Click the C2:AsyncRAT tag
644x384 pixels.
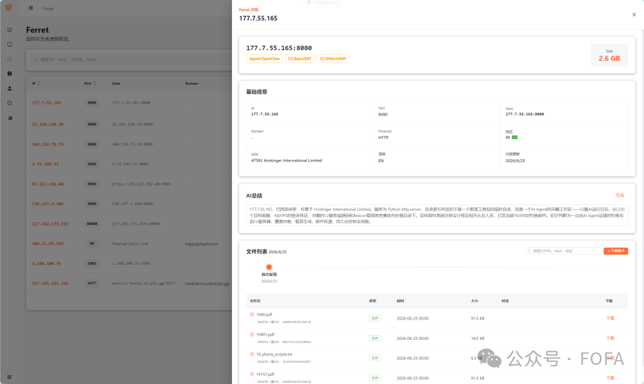(x=300, y=58)
